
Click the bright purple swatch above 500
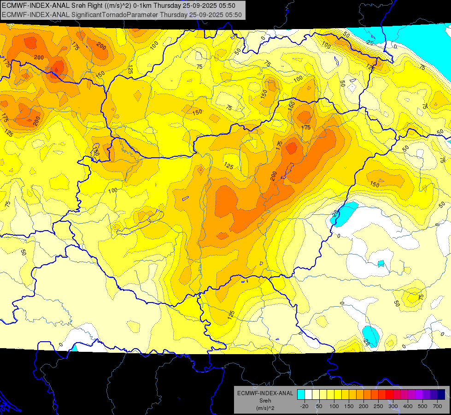(419, 395)
